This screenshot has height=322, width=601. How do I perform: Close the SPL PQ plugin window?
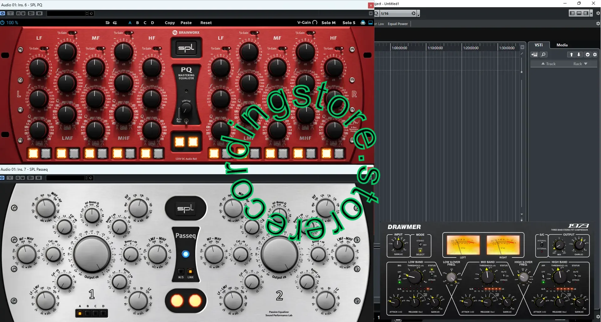click(371, 5)
